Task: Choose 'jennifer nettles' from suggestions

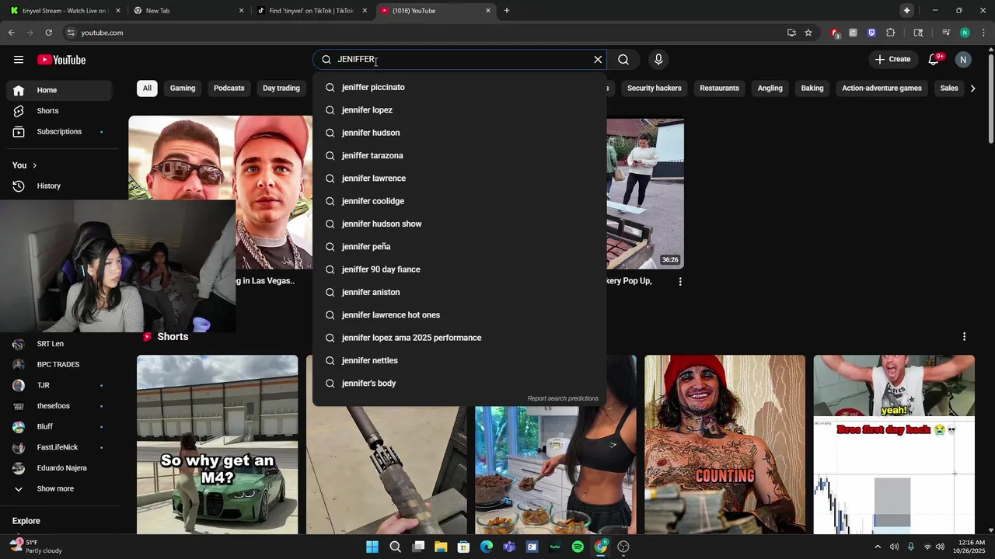Action: tap(459, 360)
